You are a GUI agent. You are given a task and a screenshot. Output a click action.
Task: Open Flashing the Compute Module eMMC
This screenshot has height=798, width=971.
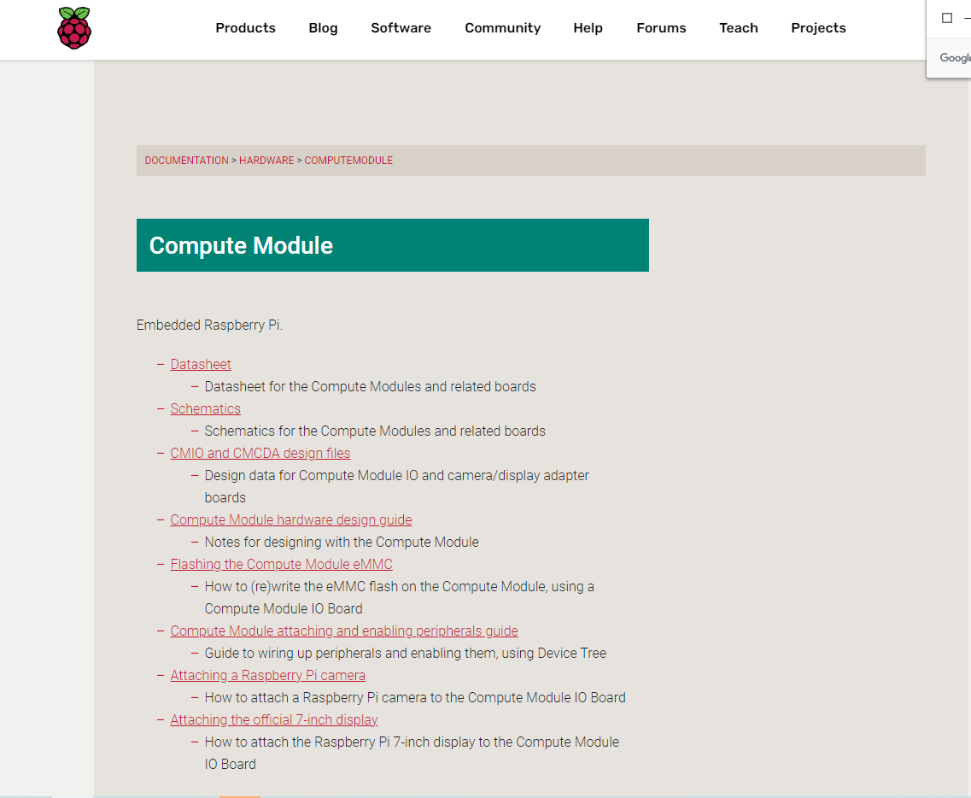[x=281, y=565]
